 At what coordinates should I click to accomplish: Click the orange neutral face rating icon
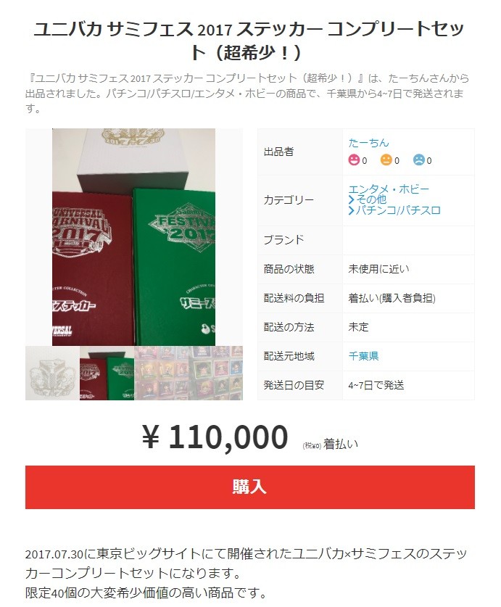pos(386,160)
